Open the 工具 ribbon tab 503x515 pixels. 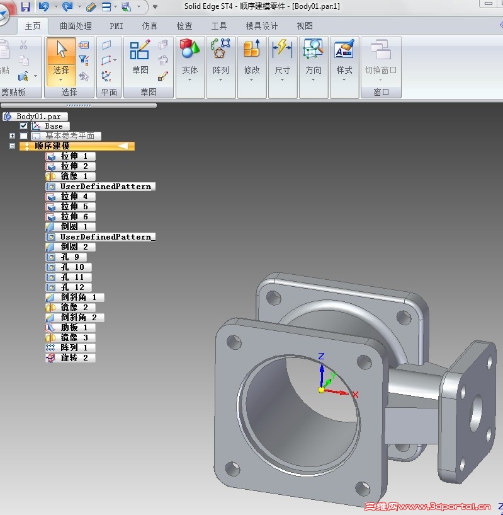click(x=219, y=26)
